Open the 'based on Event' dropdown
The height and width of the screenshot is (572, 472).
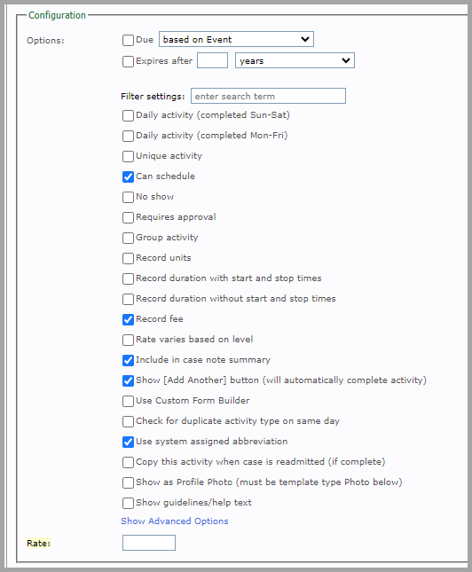click(x=236, y=39)
